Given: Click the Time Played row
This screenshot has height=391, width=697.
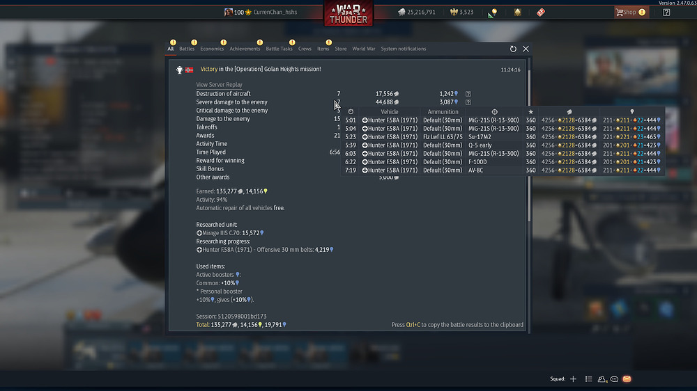Looking at the screenshot, I should coord(268,152).
